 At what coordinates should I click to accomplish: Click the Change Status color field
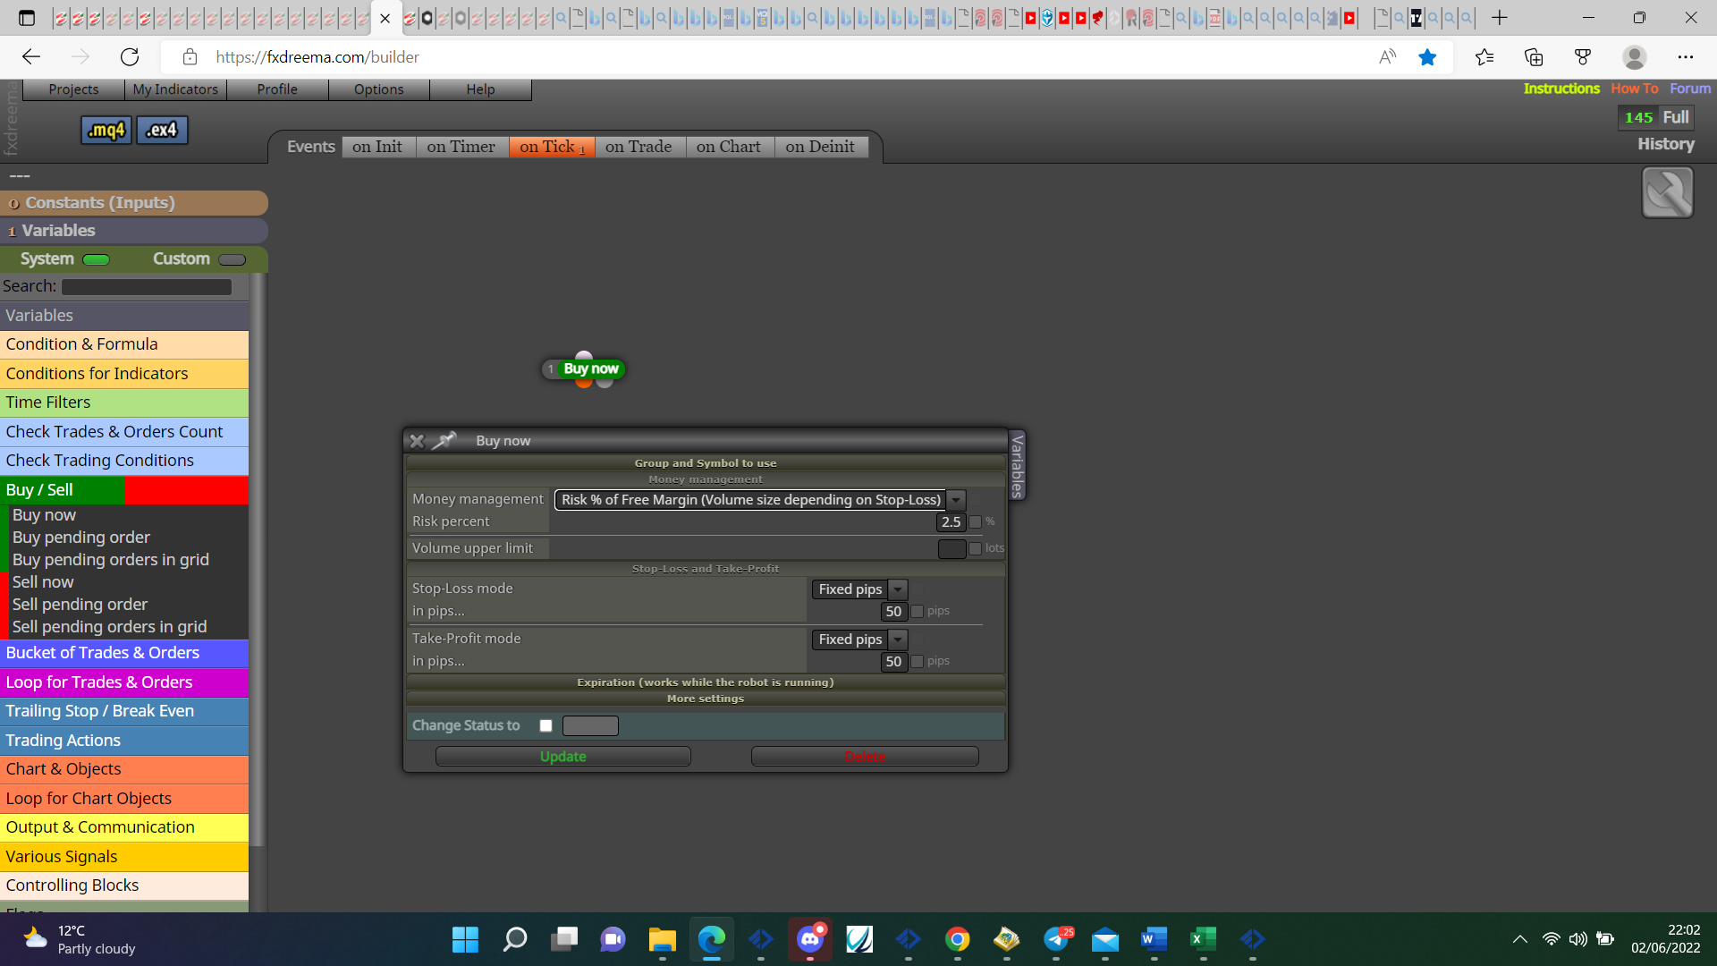click(590, 725)
